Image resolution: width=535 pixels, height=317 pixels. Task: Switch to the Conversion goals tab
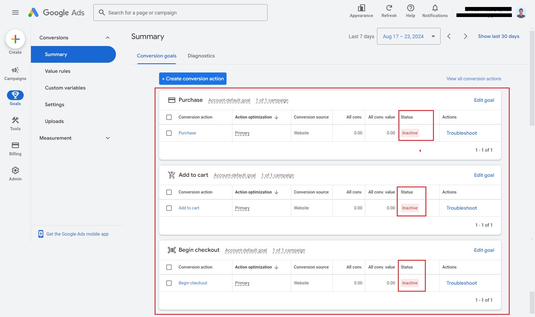pos(157,56)
